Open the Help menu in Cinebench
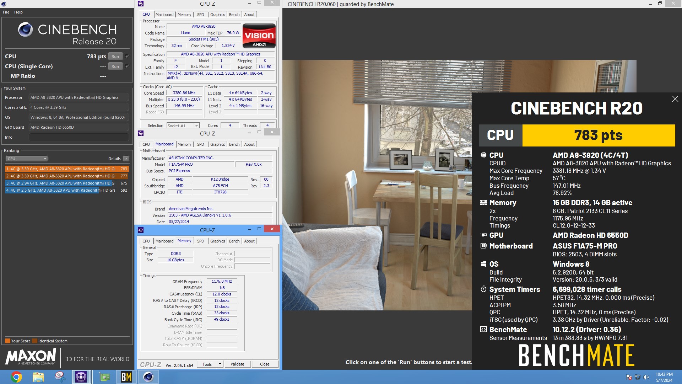The height and width of the screenshot is (384, 682). pyautogui.click(x=18, y=12)
